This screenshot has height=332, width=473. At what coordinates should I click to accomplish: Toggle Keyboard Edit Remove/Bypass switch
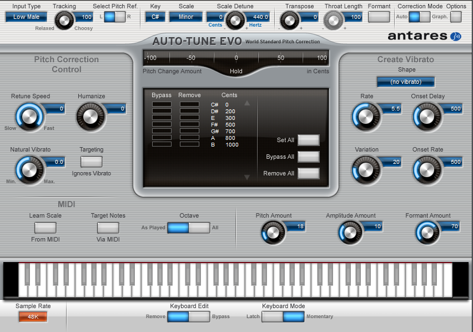(189, 316)
